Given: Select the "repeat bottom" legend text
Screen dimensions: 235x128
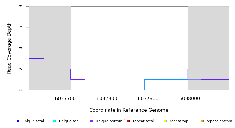Looking at the screenshot, I should [219, 121].
